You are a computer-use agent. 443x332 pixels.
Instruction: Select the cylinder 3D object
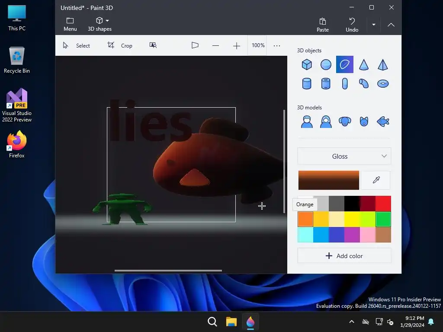coord(307,83)
